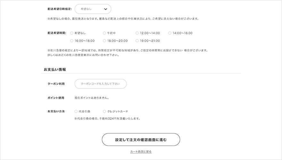Click 設定して注文の確認画面に進む button
This screenshot has width=282, height=160.
coord(141,140)
